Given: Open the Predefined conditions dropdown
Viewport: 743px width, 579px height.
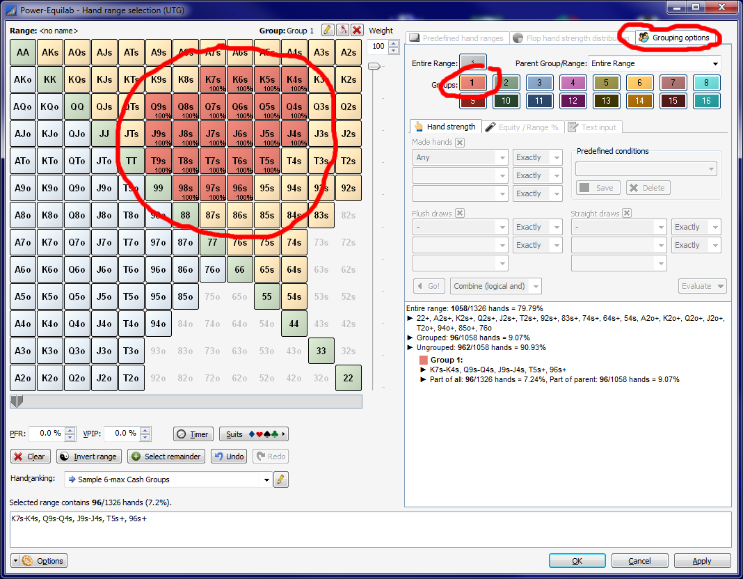Looking at the screenshot, I should [x=646, y=168].
